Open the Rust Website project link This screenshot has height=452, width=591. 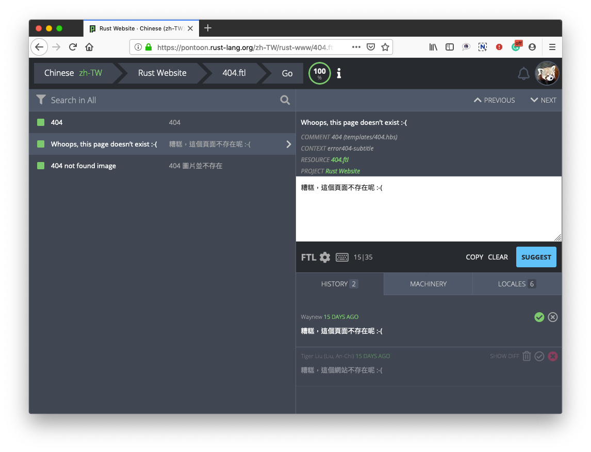[342, 171]
